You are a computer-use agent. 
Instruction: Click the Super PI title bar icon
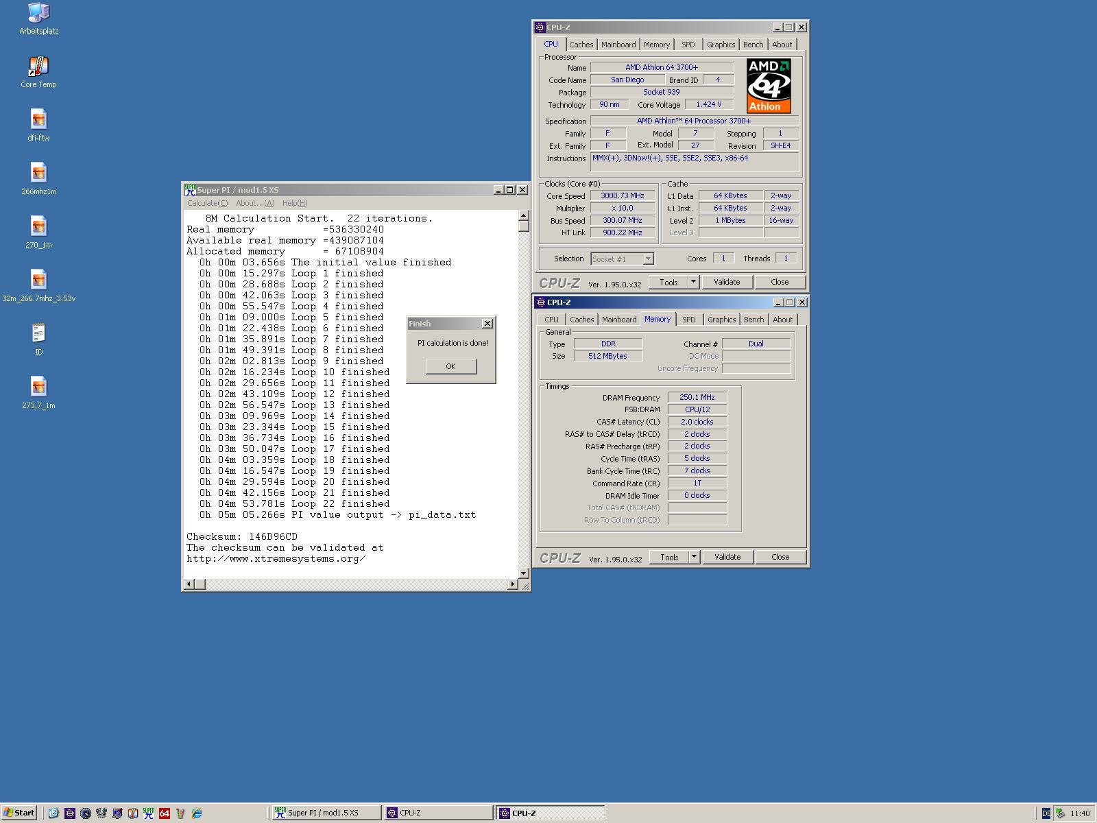[190, 190]
